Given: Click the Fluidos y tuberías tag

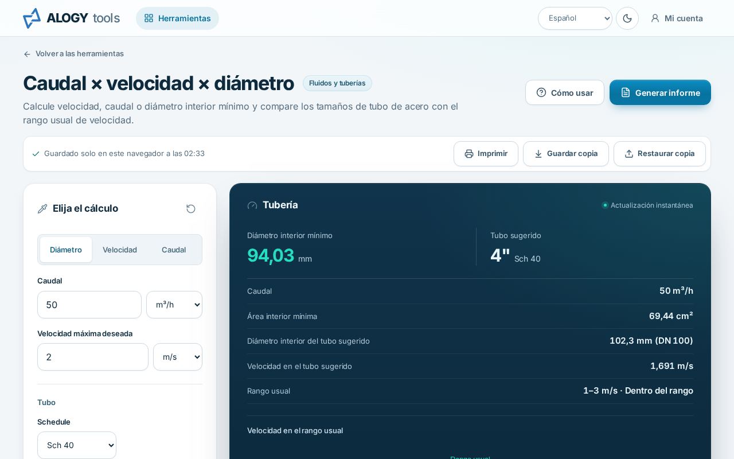Looking at the screenshot, I should coord(337,83).
